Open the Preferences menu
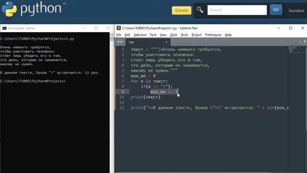 [x=213, y=35]
